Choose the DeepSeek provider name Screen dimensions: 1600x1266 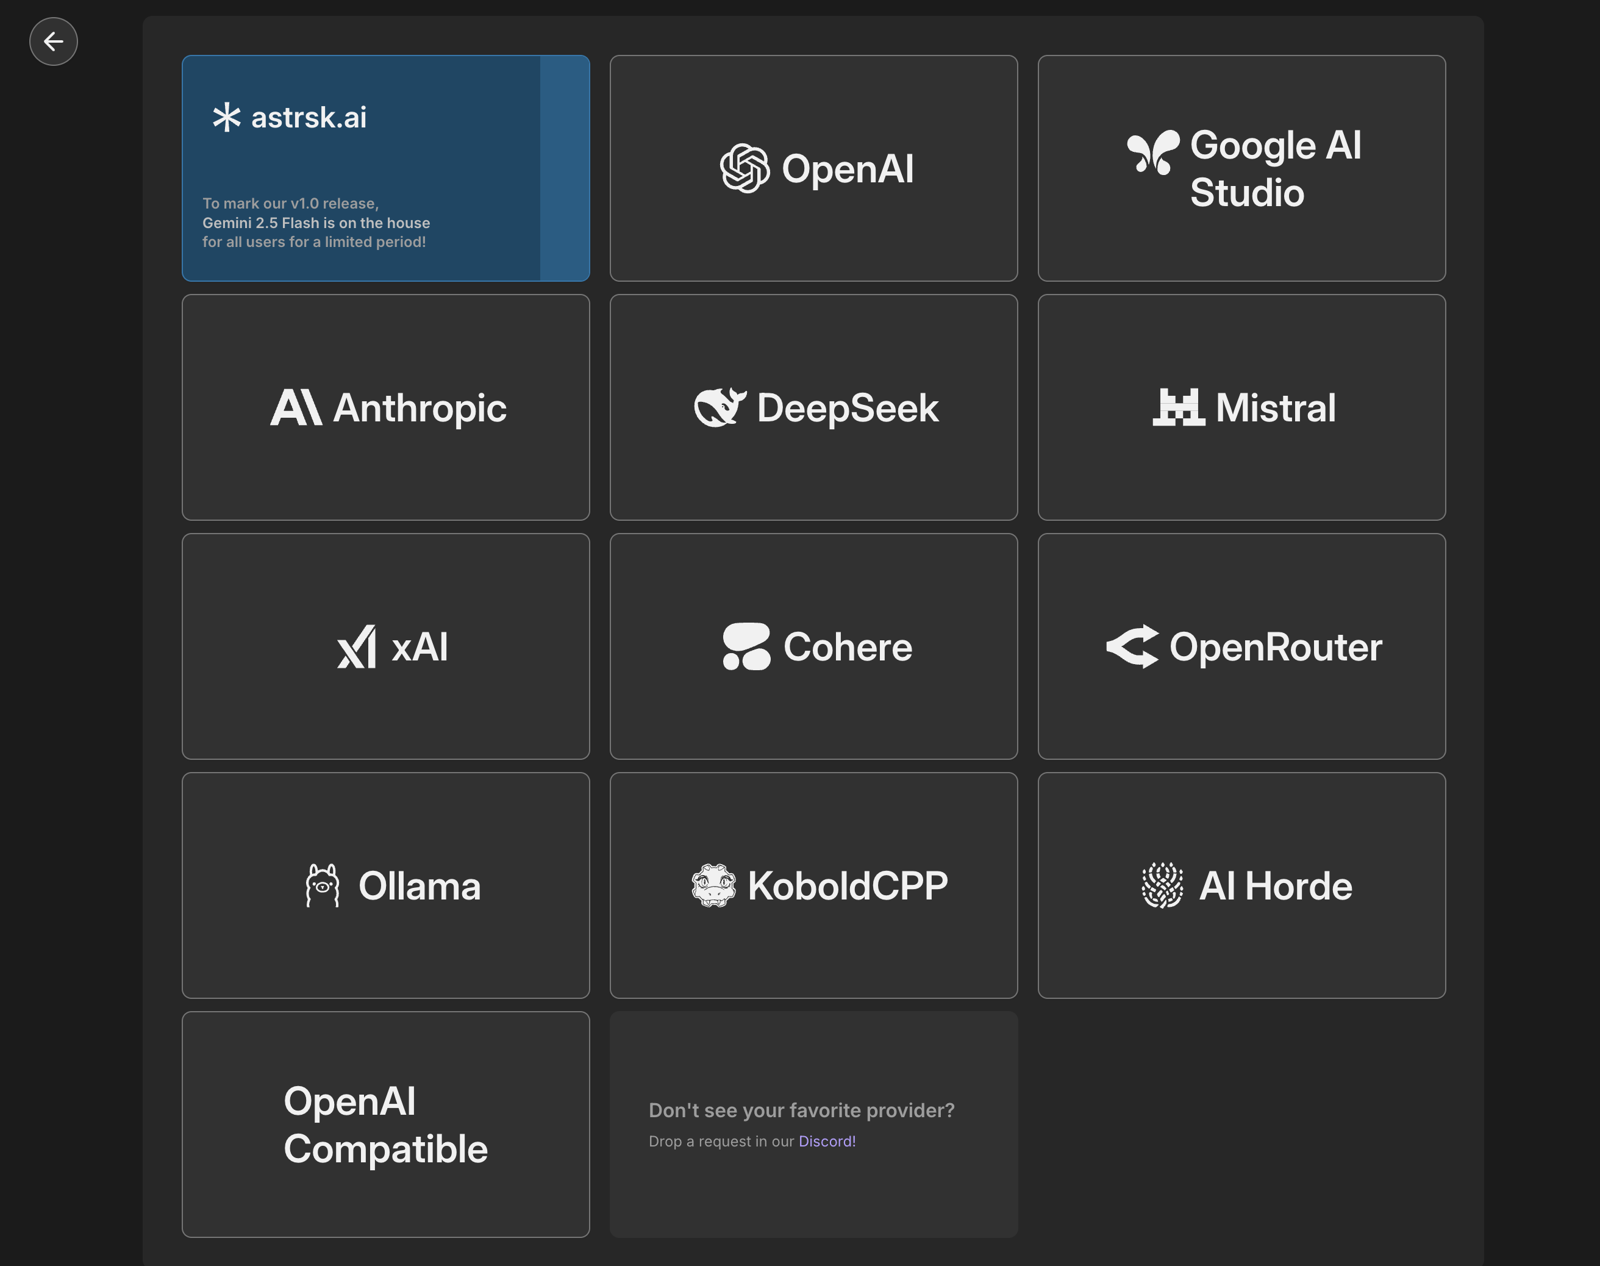pos(848,408)
